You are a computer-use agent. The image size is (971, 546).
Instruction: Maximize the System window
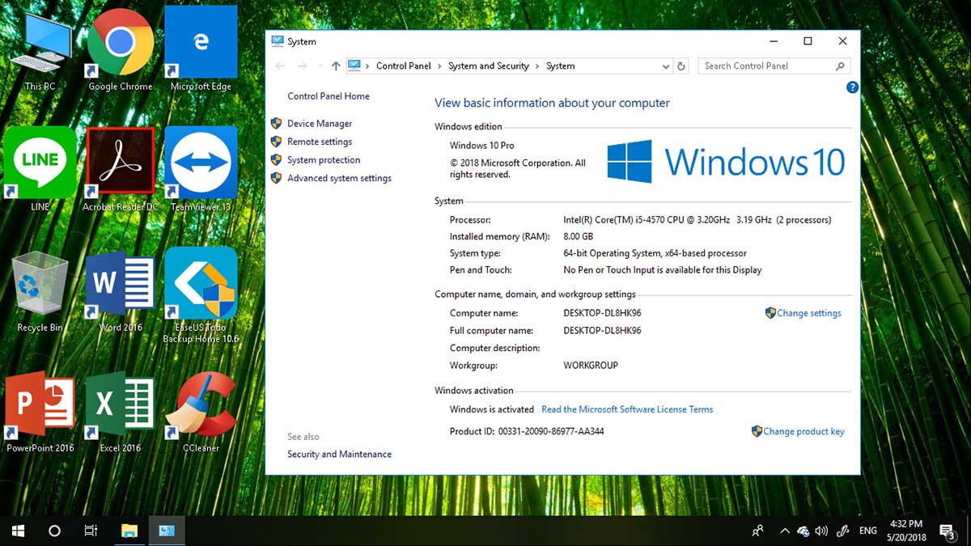808,41
